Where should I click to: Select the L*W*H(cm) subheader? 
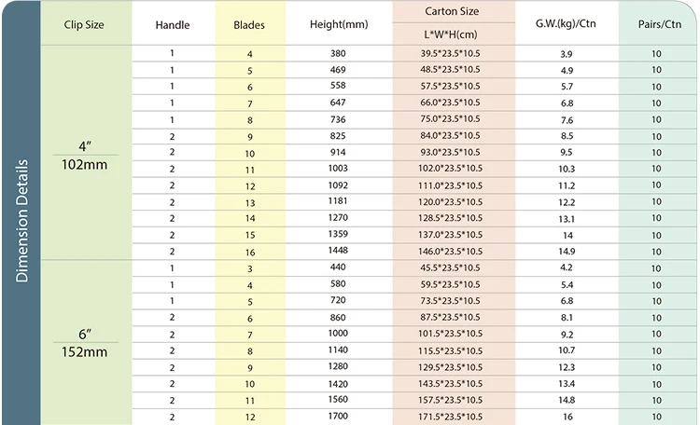(x=451, y=34)
